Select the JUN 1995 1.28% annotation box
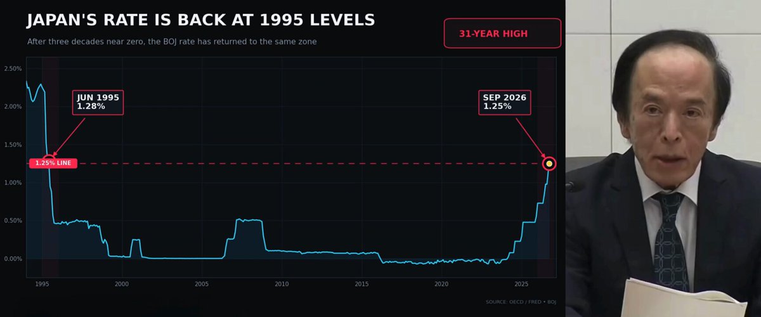 pos(98,101)
